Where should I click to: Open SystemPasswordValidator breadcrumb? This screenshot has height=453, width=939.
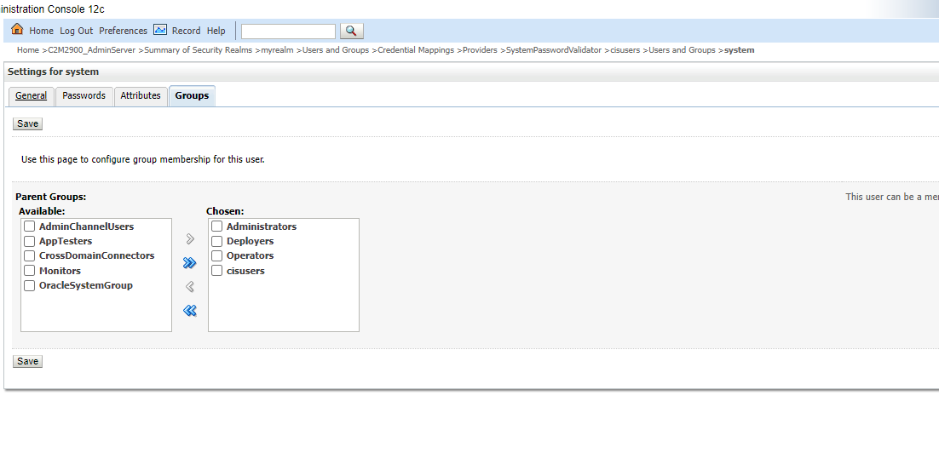pyautogui.click(x=554, y=50)
